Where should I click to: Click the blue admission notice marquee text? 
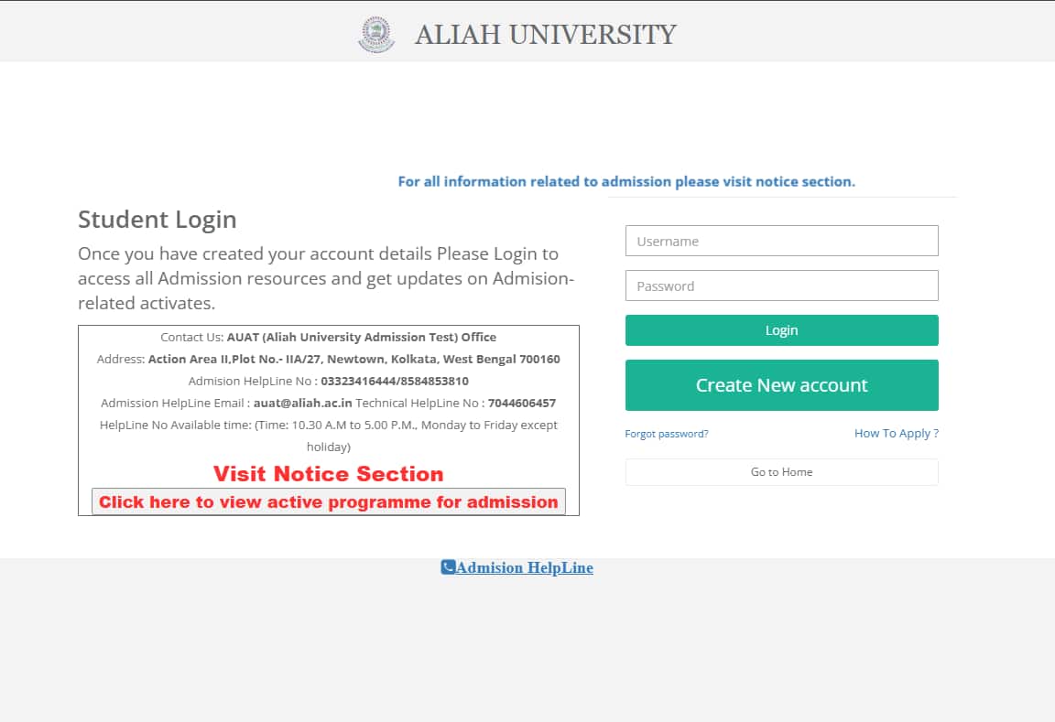click(626, 181)
